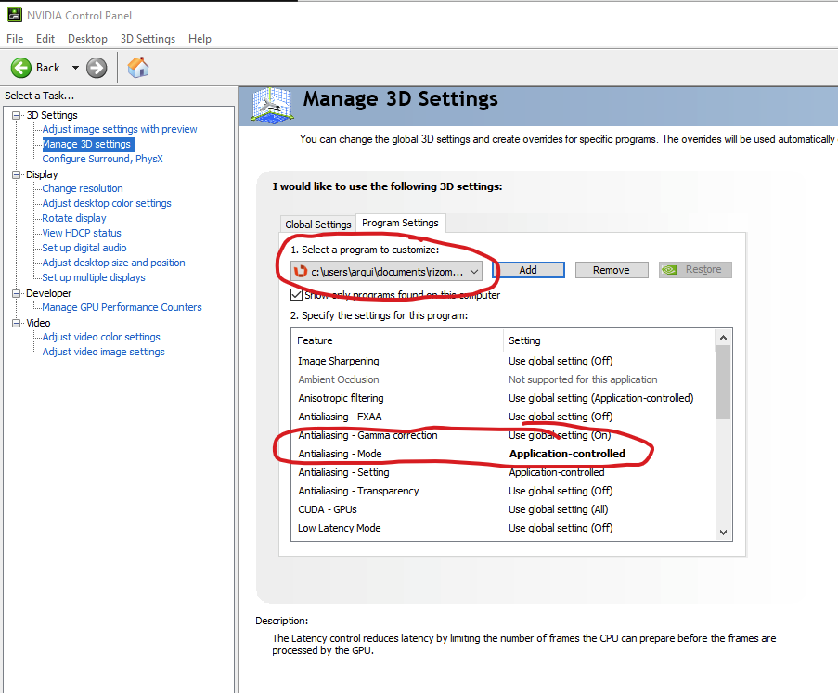Click the Restore button
This screenshot has width=838, height=693.
[x=695, y=270]
